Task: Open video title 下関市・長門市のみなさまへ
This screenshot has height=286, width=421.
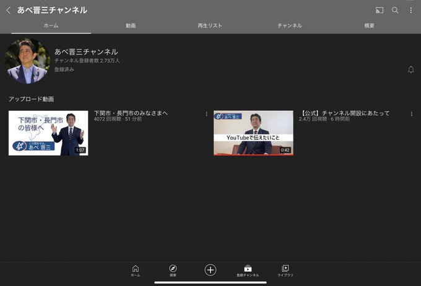Action: 131,113
